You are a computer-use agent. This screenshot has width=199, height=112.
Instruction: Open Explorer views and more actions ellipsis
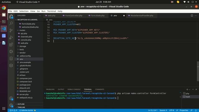point(40,16)
